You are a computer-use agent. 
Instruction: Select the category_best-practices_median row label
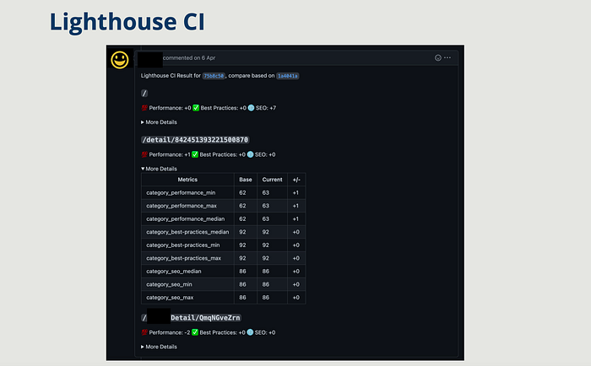(x=187, y=232)
